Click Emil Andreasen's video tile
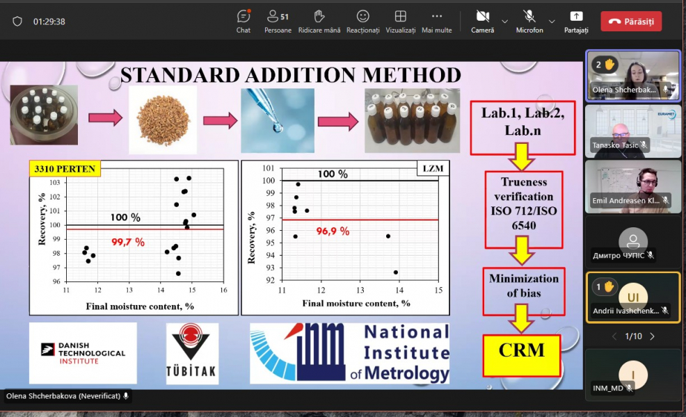 click(633, 186)
